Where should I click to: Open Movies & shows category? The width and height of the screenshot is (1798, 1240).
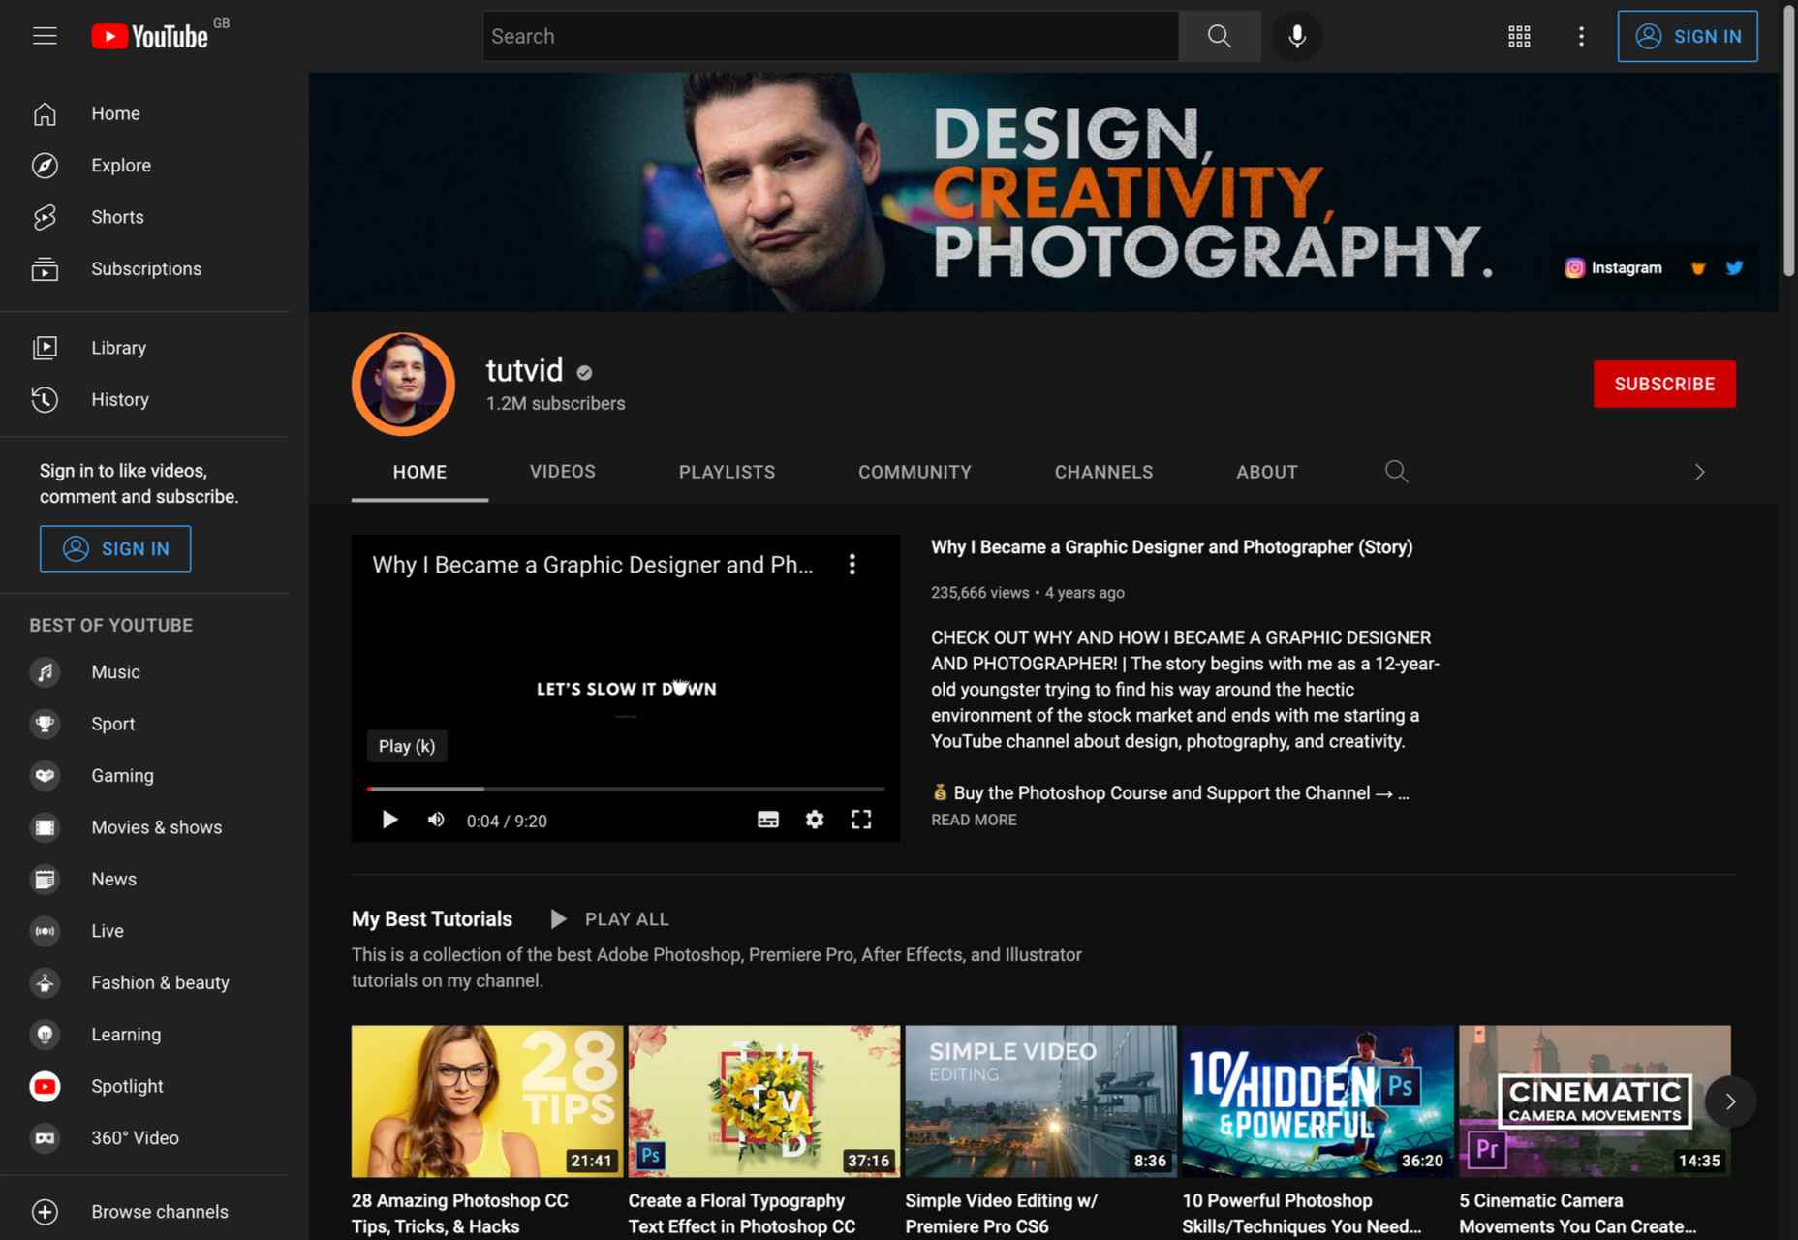tap(145, 827)
